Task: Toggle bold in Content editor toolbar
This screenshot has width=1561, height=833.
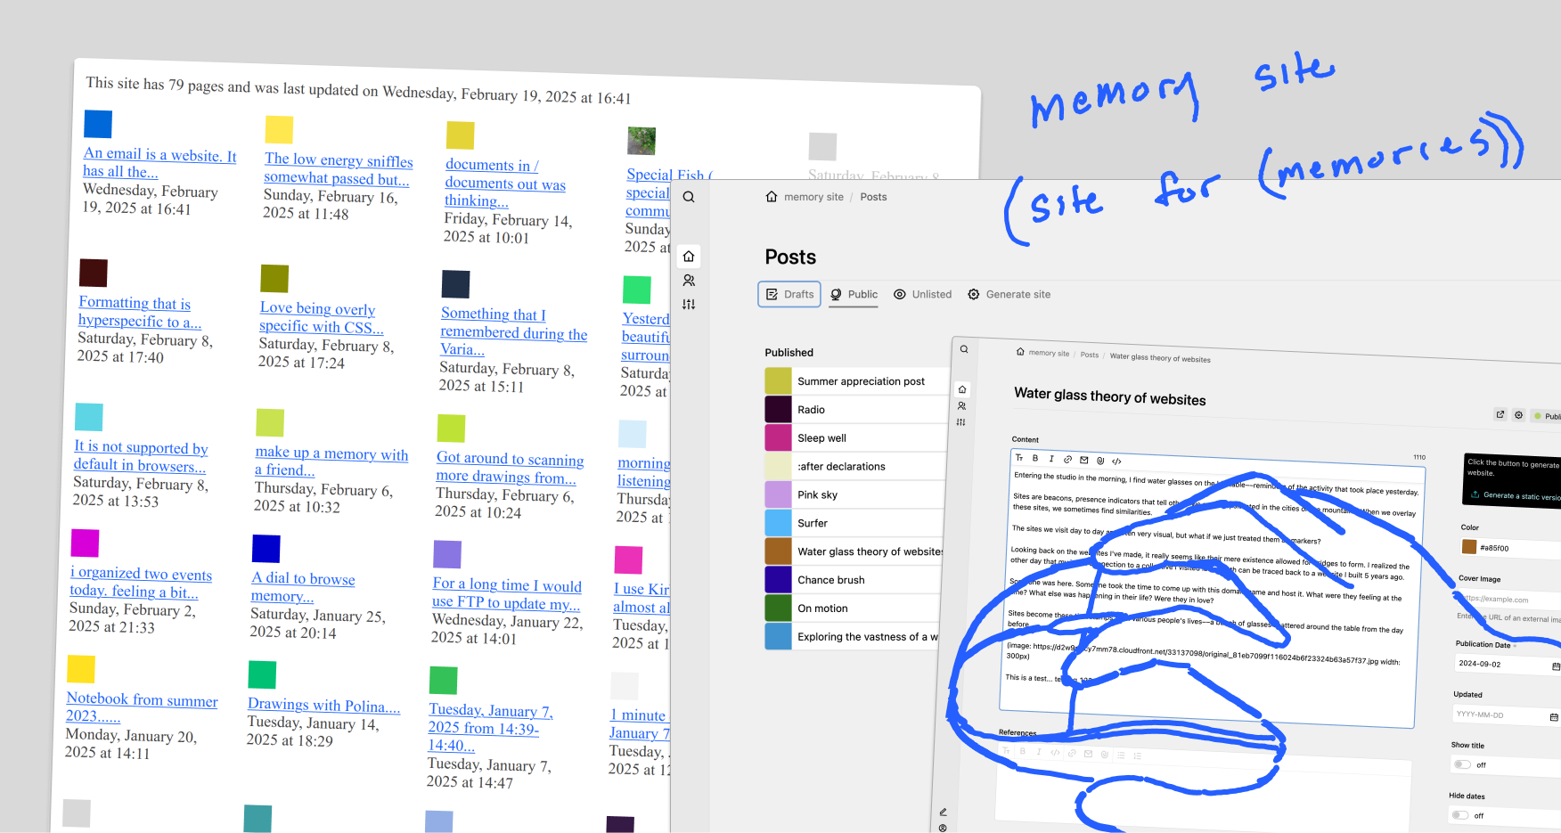Action: click(1035, 458)
